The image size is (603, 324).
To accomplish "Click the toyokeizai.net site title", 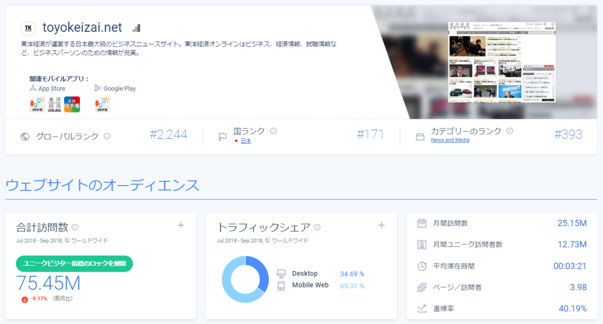I will click(82, 27).
